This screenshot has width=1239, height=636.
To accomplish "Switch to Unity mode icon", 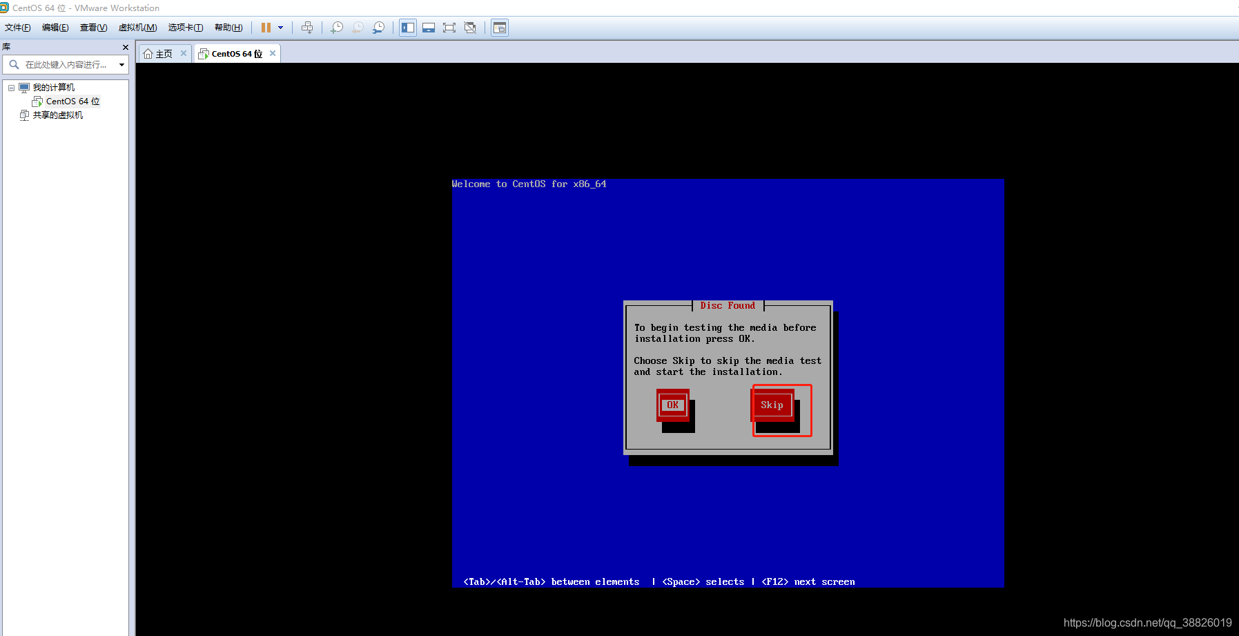I will tap(470, 28).
